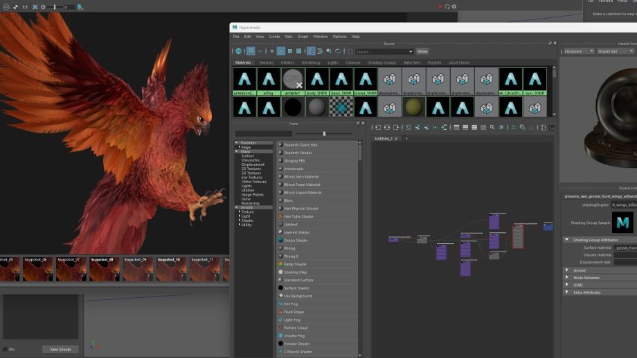The width and height of the screenshot is (637, 358).
Task: Expand the Texture category under Arnold
Action: (246, 211)
